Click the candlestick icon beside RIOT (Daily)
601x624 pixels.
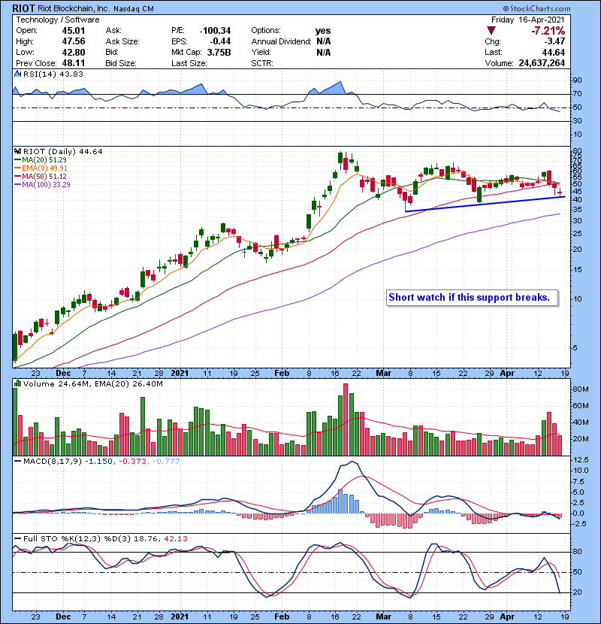[x=17, y=151]
